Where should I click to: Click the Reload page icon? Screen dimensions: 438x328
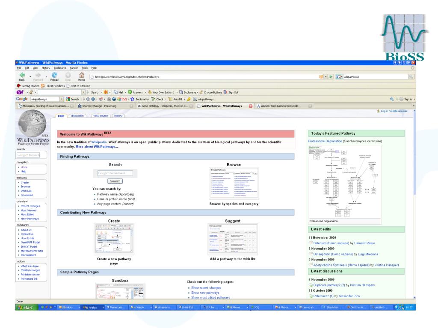[54, 75]
